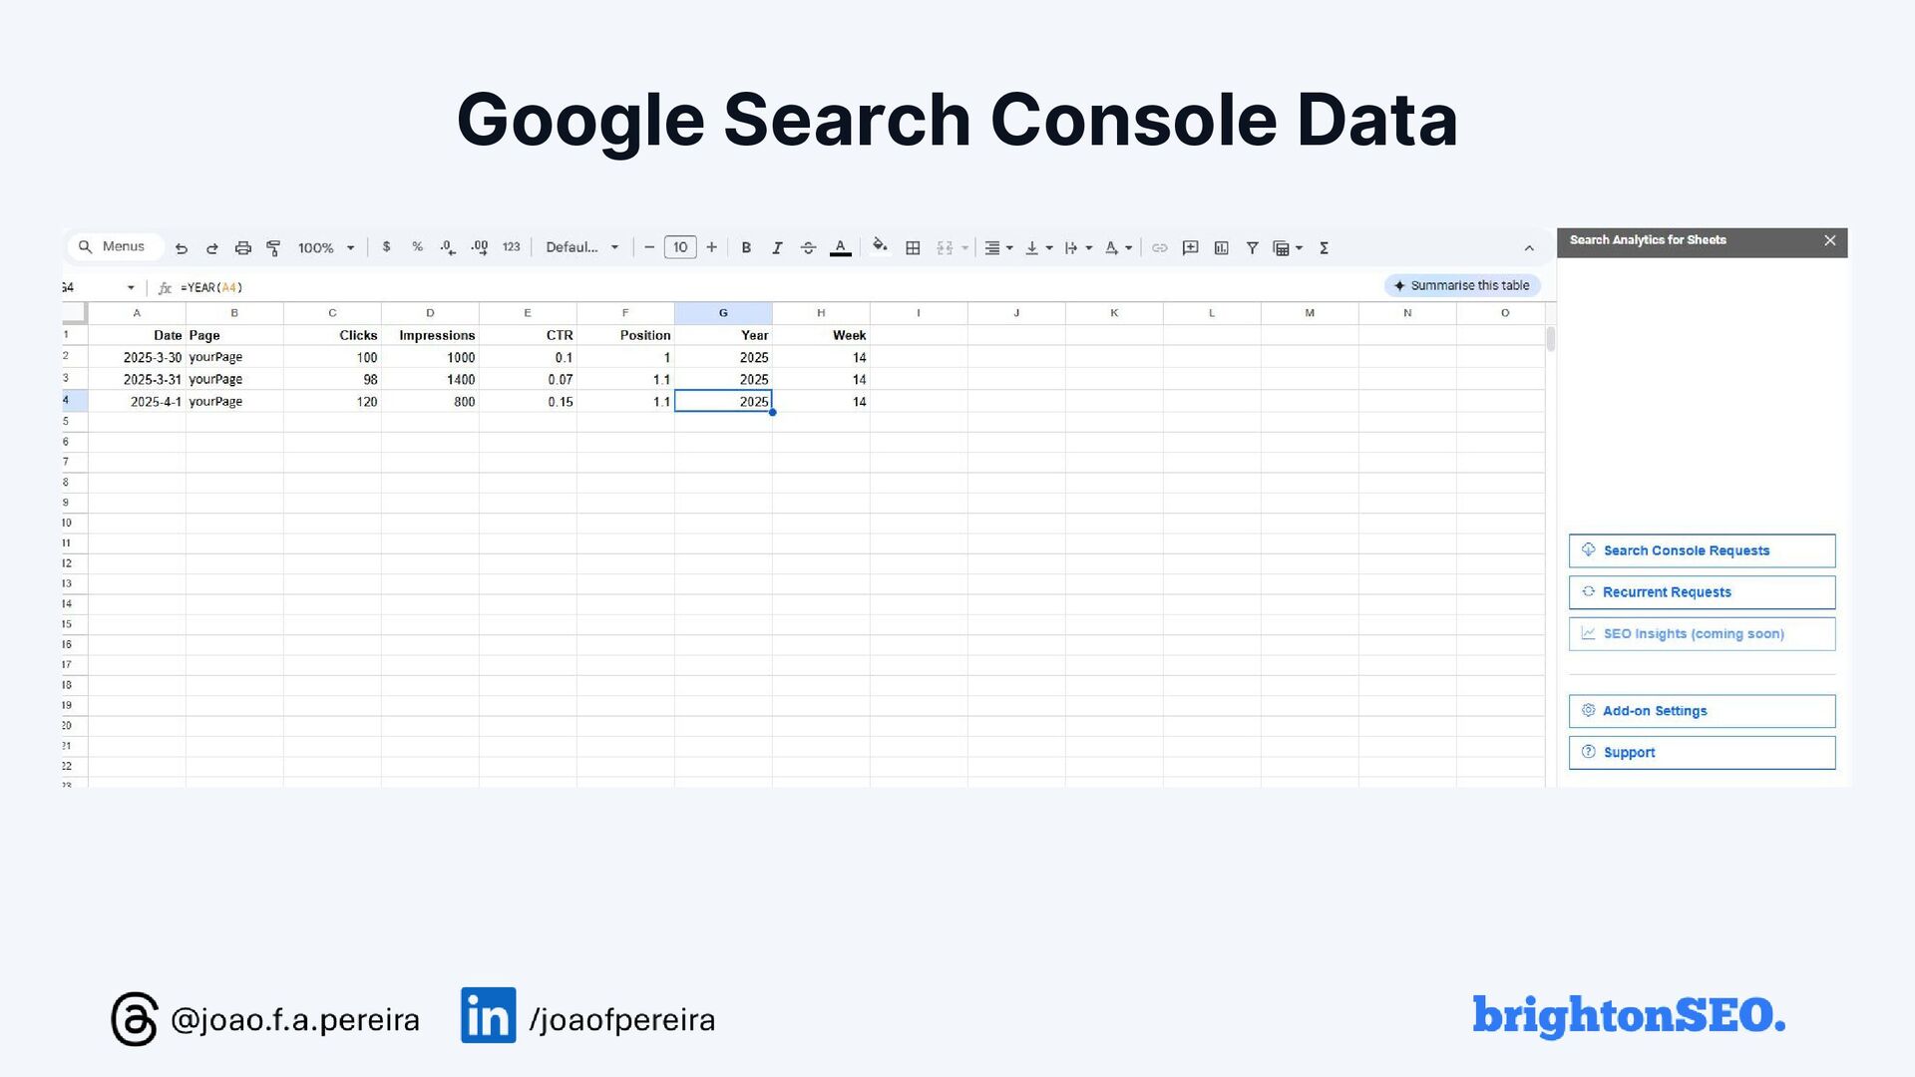Open the zoom 100% dropdown
Viewport: 1915px width, 1077px height.
click(325, 248)
